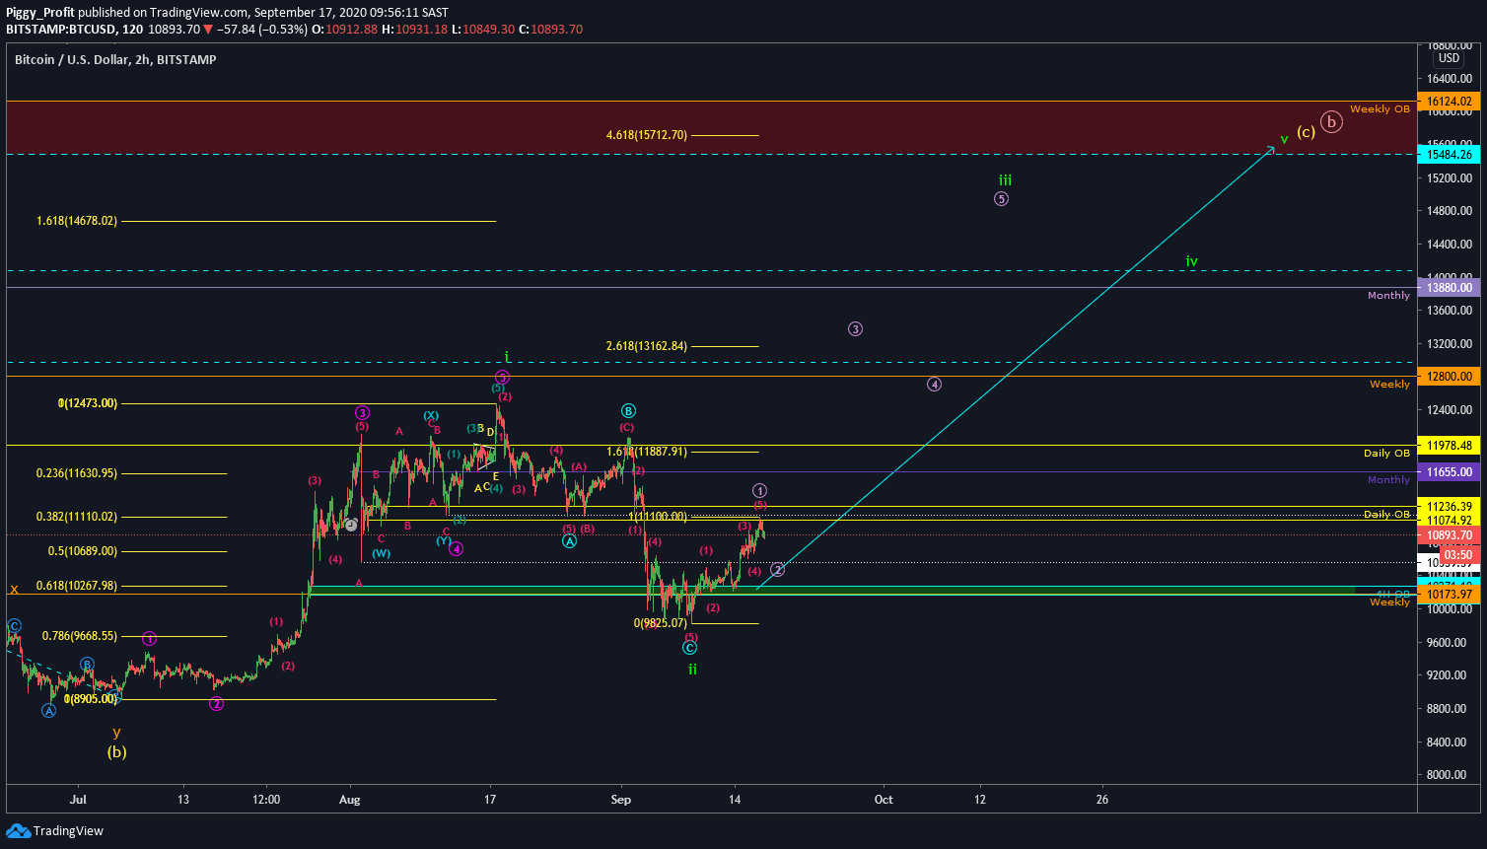Click the circled b wave label near top right

click(1331, 122)
